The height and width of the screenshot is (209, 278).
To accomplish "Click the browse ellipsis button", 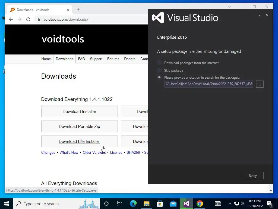I will click(260, 84).
